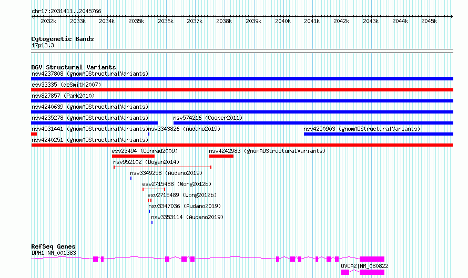Click the thin red nsv952102 span line
468x278 pixels.
pyautogui.click(x=162, y=167)
